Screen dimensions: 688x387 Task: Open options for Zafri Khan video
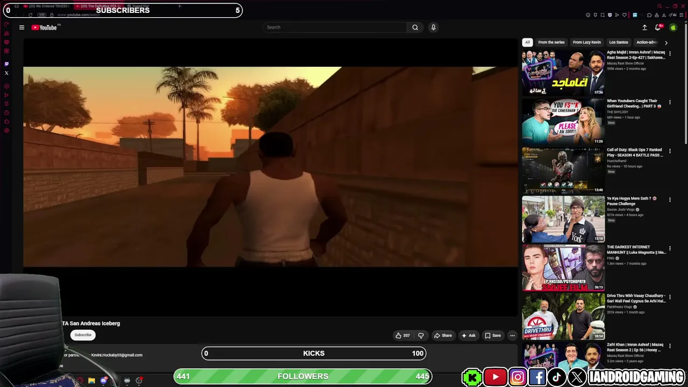coord(670,346)
